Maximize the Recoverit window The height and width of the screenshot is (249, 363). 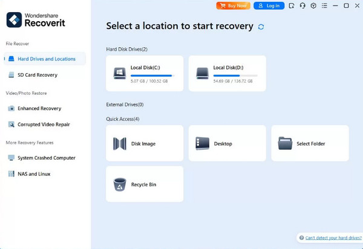tap(346, 5)
